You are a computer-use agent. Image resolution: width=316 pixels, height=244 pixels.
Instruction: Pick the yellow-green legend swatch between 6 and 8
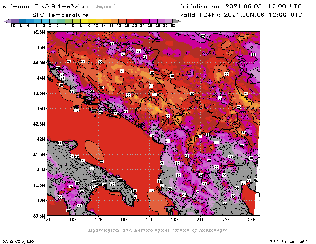tap(76, 21)
